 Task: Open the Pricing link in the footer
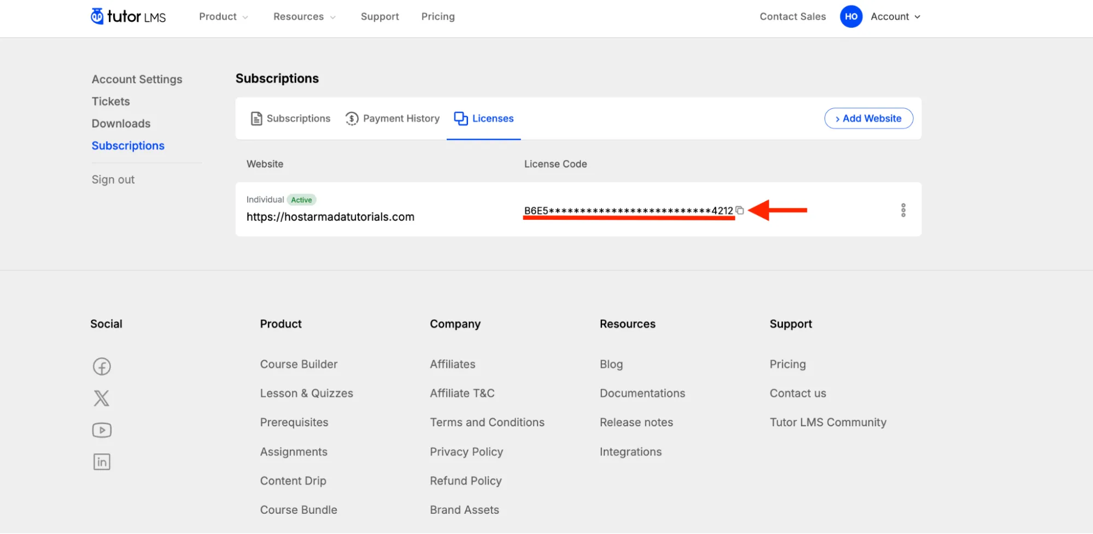coord(787,364)
